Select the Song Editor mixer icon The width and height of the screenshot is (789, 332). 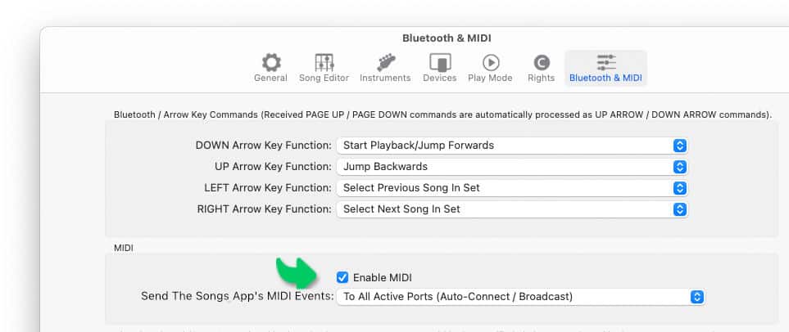pyautogui.click(x=324, y=62)
